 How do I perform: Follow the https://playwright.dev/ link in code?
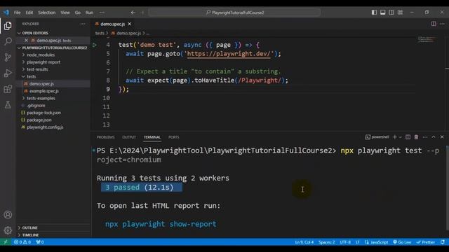point(229,54)
